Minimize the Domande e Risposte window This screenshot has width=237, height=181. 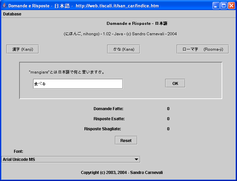pyautogui.click(x=216, y=6)
